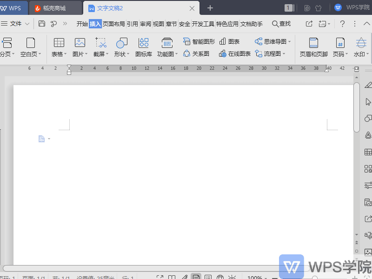Open the 思维导图 mind map dropdown arrow

tap(290, 41)
